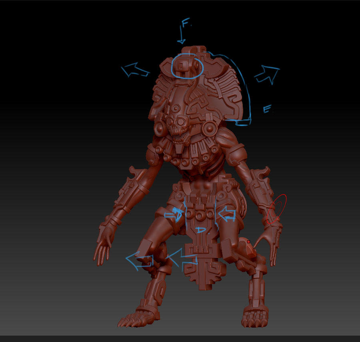Click the blue left-pointing arrow at right hip
The width and height of the screenshot is (360, 342).
pos(226,215)
